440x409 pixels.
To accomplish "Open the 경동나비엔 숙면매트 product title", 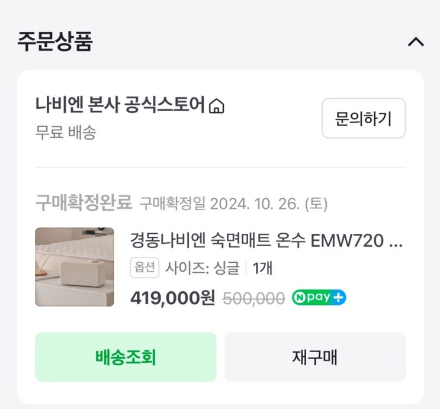I will pyautogui.click(x=258, y=241).
